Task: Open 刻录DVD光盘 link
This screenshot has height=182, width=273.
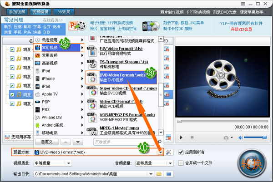Action: click(x=225, y=12)
